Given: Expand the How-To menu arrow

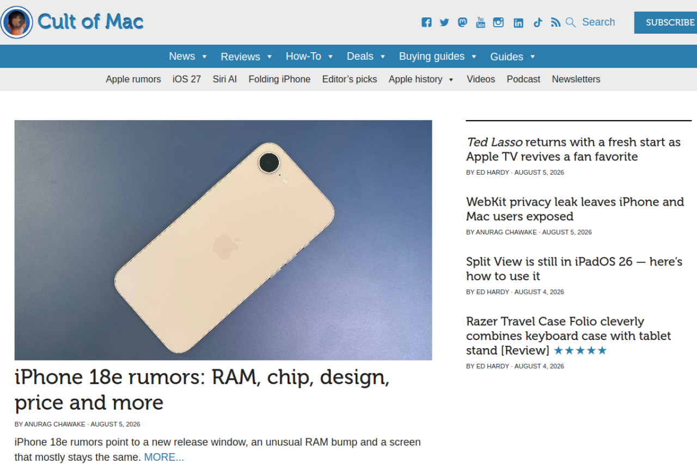Looking at the screenshot, I should (x=330, y=57).
